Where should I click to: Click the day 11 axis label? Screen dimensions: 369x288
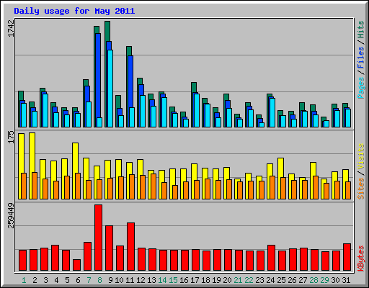[x=130, y=280]
